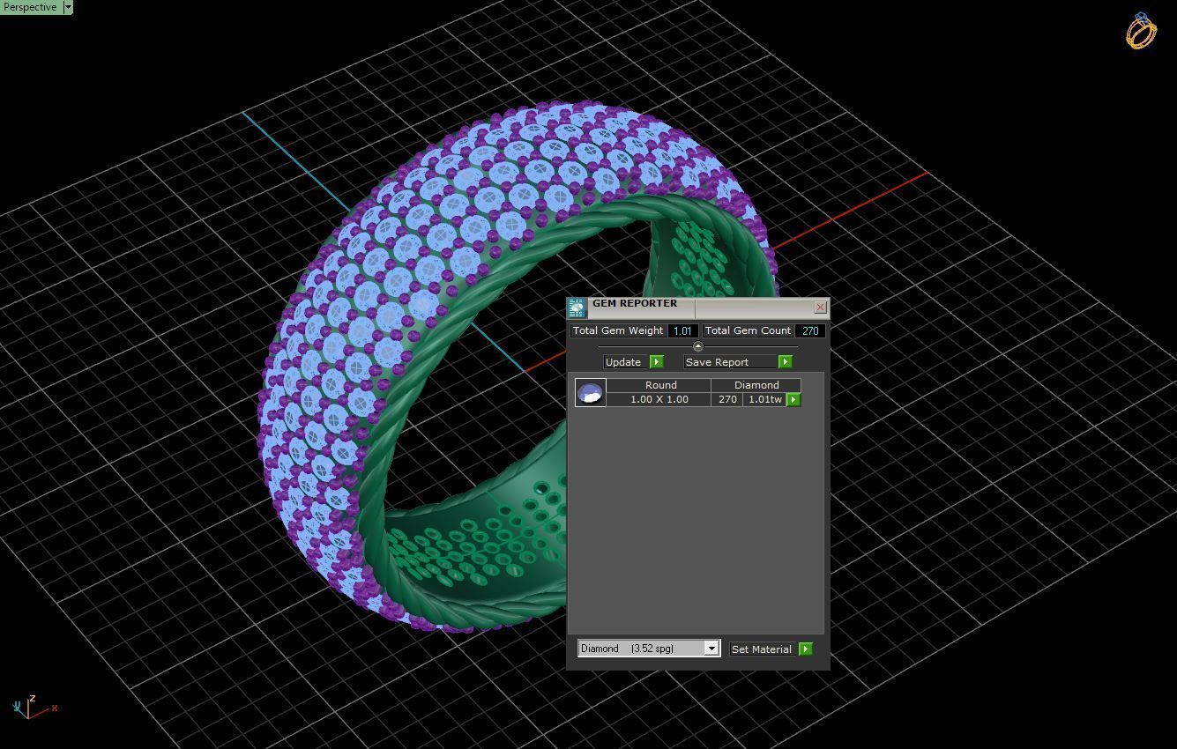Click the Round shape cell

pos(659,385)
